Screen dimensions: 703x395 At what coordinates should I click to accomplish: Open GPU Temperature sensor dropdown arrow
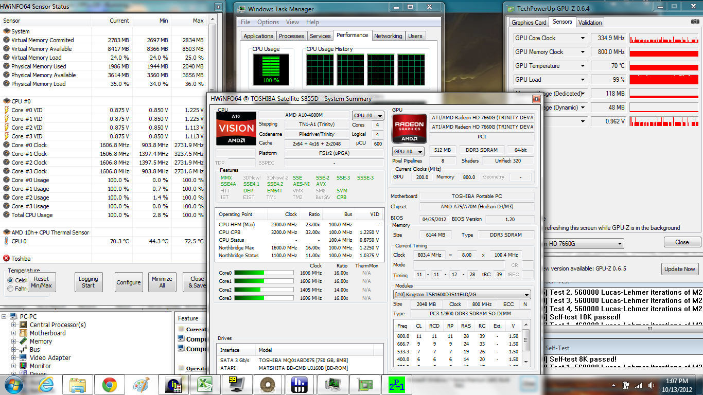[x=583, y=66]
